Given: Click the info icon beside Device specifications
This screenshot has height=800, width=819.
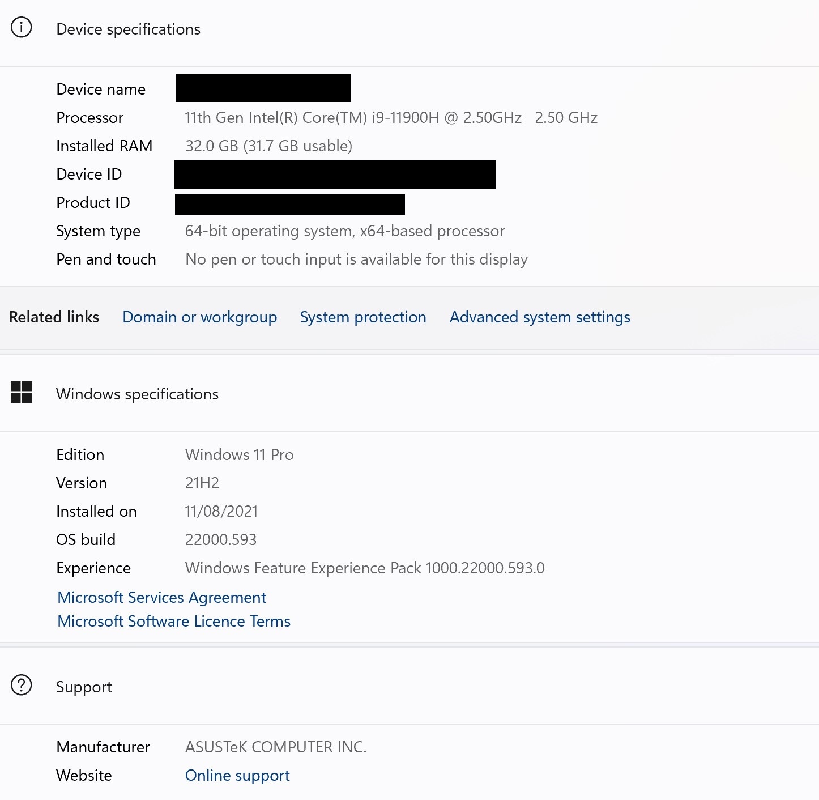Looking at the screenshot, I should point(22,28).
